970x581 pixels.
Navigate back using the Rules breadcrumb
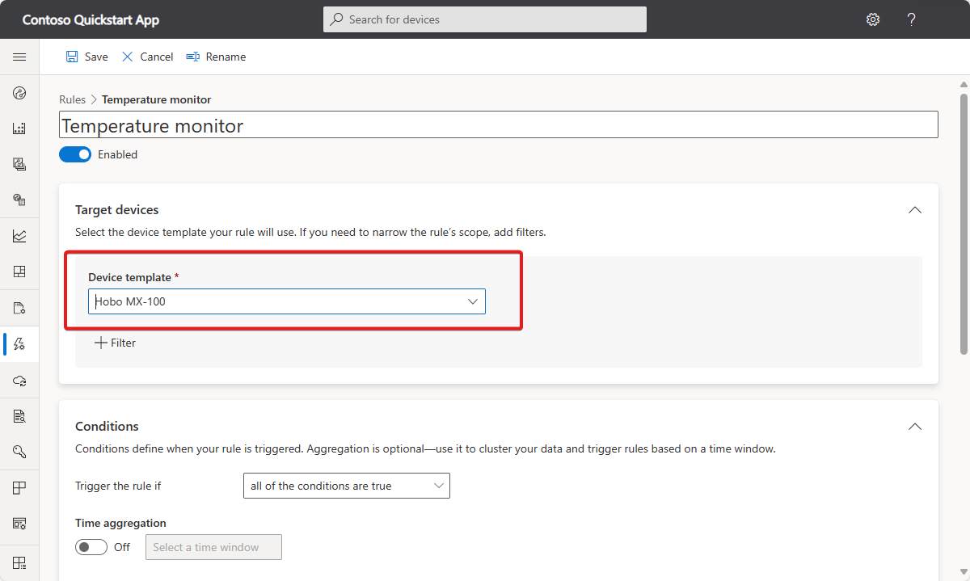click(x=72, y=99)
